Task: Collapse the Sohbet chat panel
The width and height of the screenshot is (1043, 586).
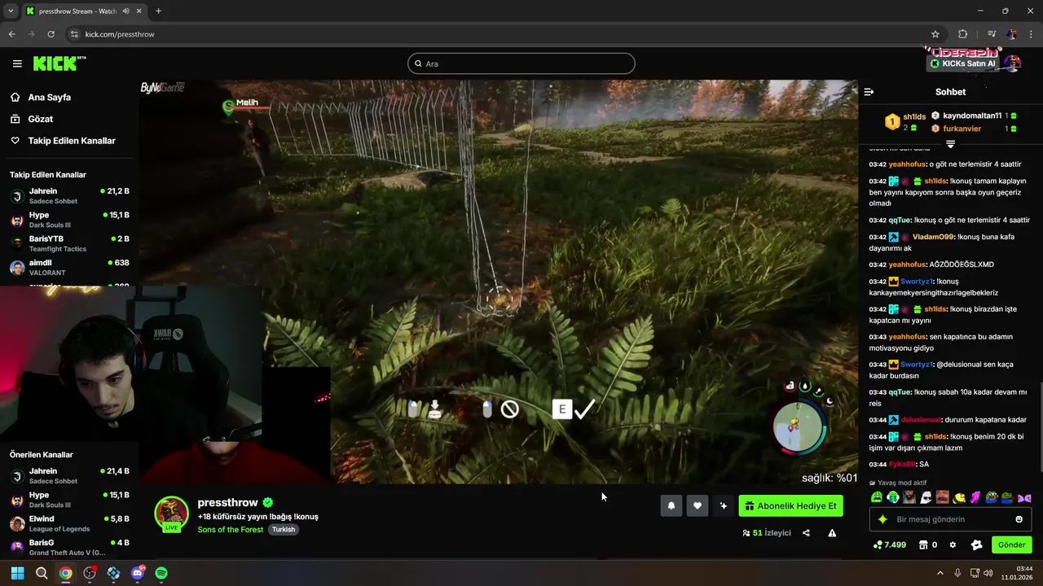Action: pyautogui.click(x=869, y=92)
